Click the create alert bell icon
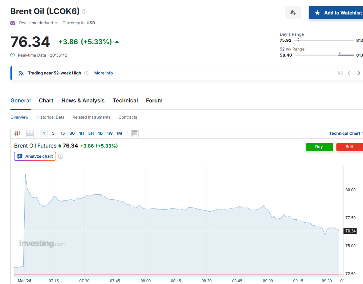Image resolution: width=363 pixels, height=284 pixels. click(x=293, y=12)
